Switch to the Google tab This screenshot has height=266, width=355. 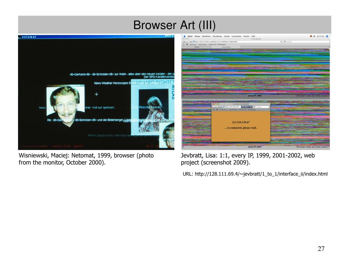[197, 47]
